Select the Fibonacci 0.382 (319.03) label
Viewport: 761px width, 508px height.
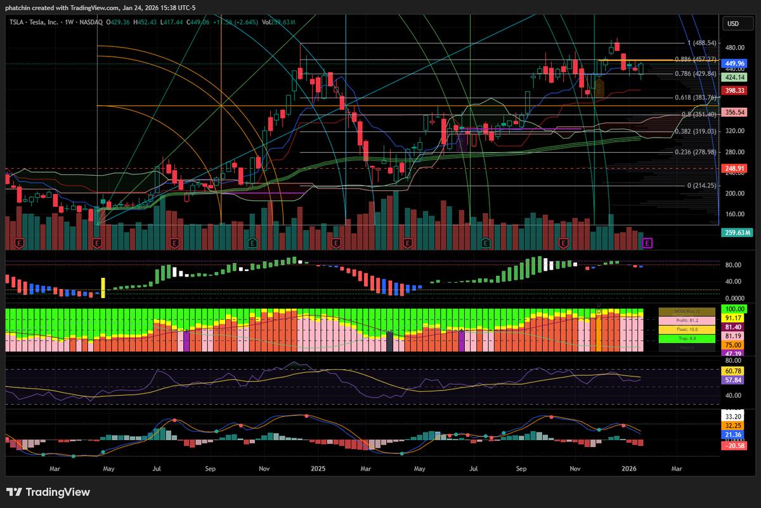click(x=696, y=131)
